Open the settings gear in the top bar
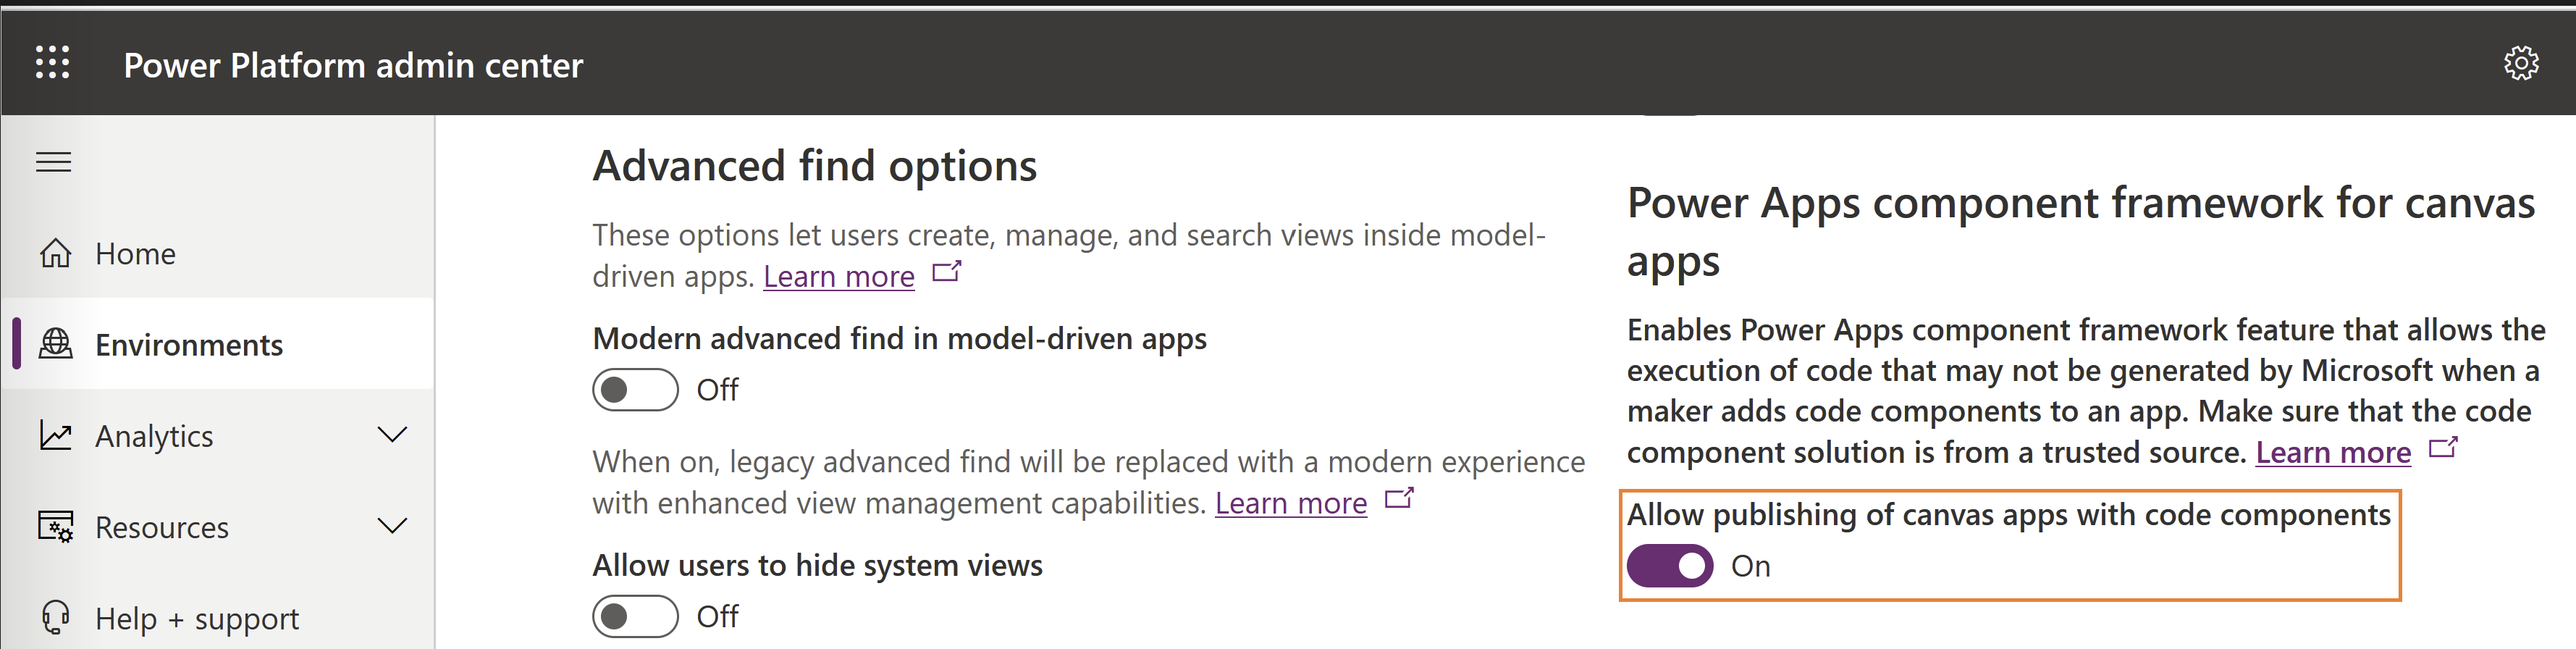 (x=2523, y=63)
